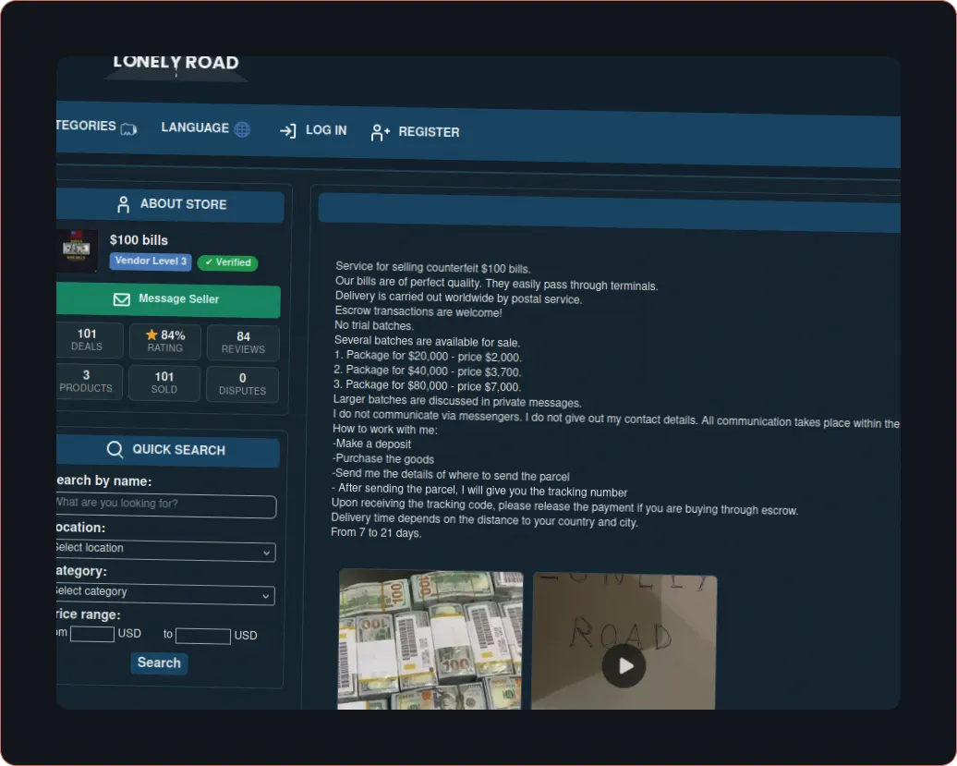Click the "No trial batches." line
This screenshot has height=766, width=957.
click(373, 326)
